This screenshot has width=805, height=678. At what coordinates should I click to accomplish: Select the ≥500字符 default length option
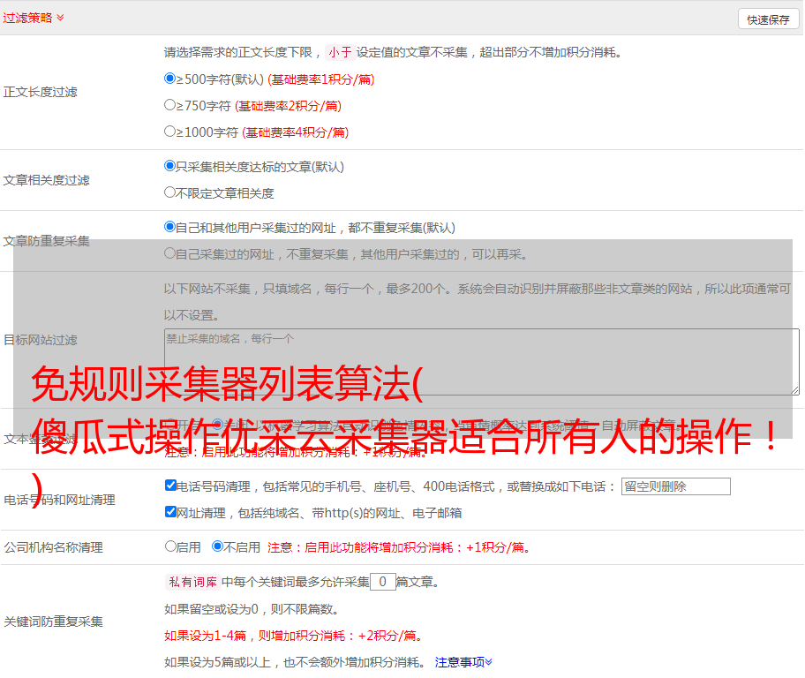pos(170,79)
